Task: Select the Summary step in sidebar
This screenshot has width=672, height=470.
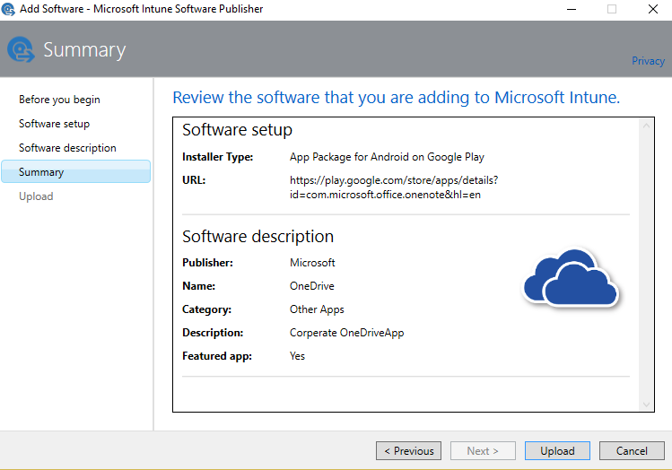Action: [76, 172]
